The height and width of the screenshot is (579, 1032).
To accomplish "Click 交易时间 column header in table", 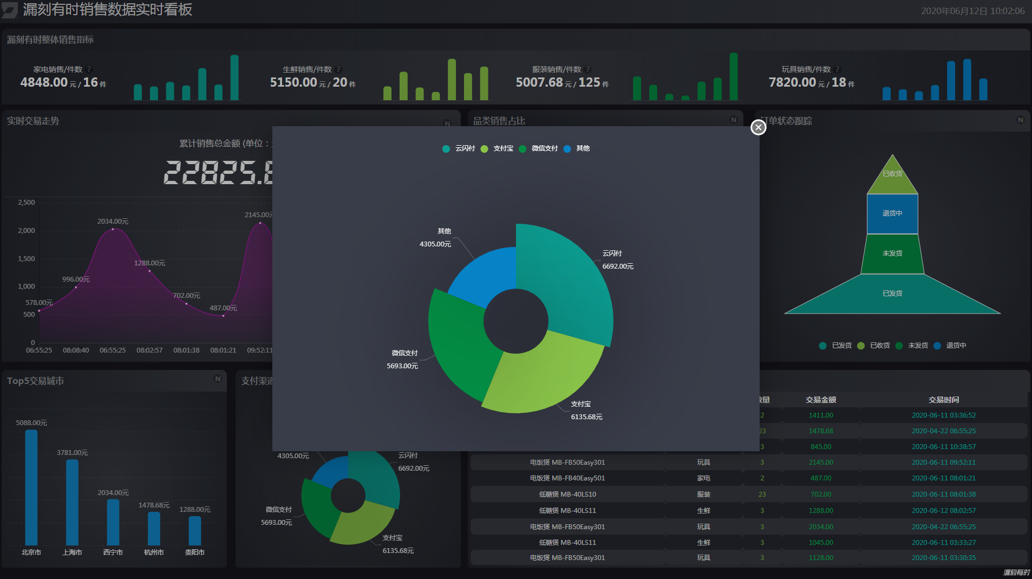I will pos(944,400).
